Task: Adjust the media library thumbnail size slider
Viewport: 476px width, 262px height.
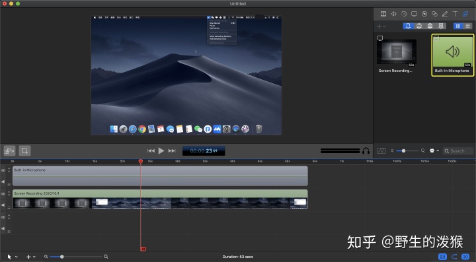Action: 407,150
